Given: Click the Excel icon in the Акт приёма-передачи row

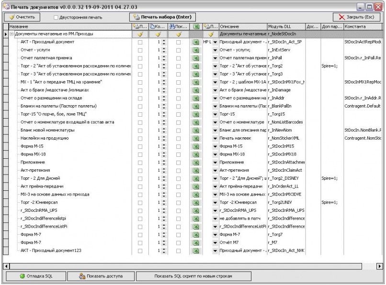Looking at the screenshot, I should click(195, 186).
